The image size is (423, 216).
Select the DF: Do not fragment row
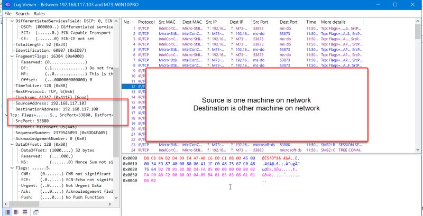point(67,68)
